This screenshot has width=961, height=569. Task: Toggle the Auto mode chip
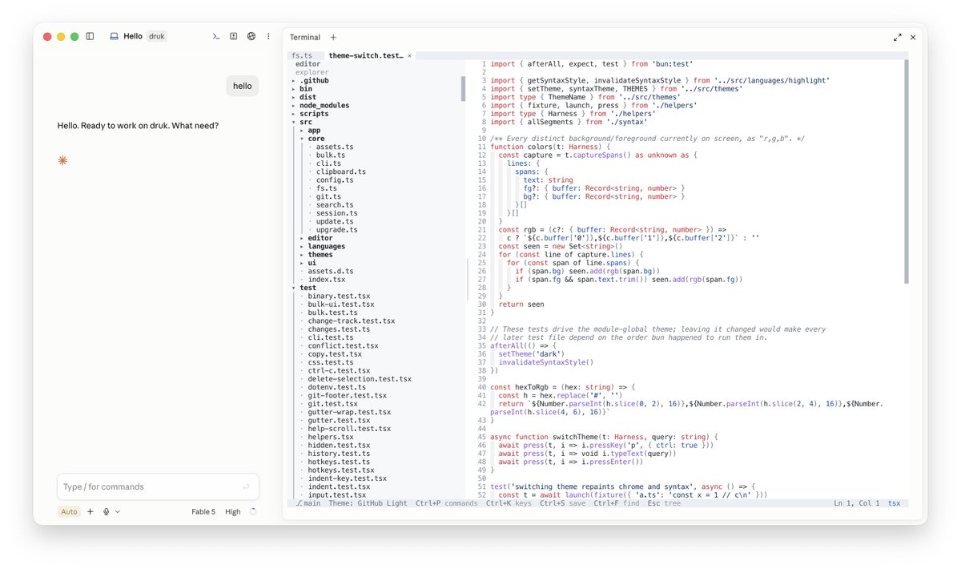pyautogui.click(x=70, y=511)
